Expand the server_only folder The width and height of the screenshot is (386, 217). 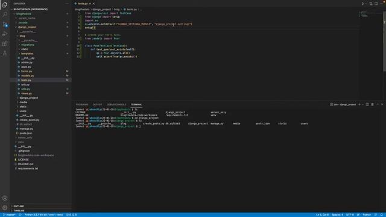25,137
